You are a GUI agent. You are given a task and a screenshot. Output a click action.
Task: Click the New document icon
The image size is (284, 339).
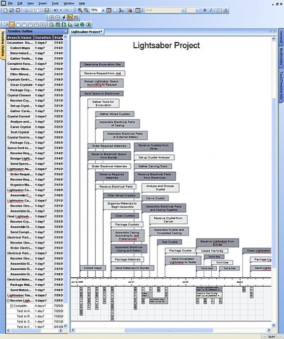coord(5,10)
